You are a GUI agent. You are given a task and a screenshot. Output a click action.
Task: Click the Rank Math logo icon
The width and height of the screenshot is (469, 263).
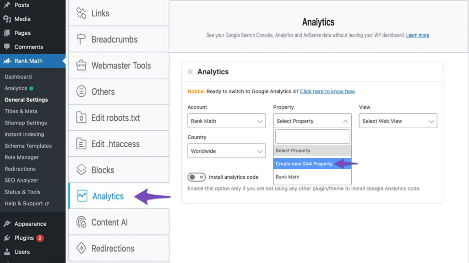[7, 61]
